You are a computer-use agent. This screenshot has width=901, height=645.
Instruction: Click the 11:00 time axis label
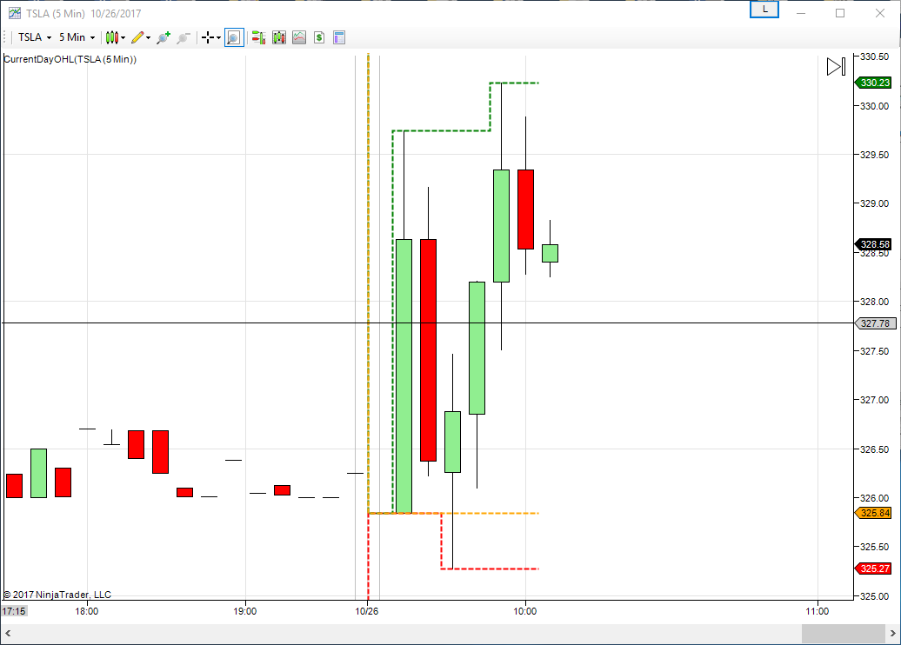(818, 611)
